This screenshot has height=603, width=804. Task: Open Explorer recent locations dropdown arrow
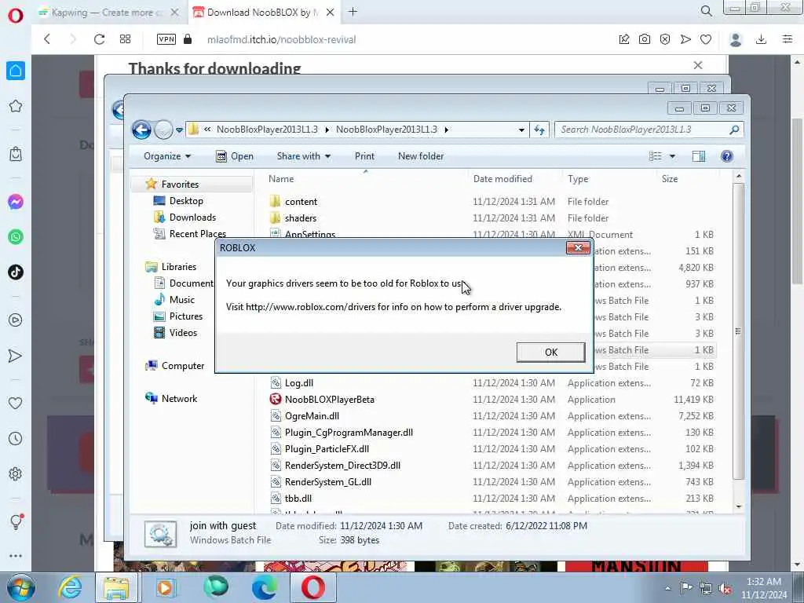pos(180,130)
